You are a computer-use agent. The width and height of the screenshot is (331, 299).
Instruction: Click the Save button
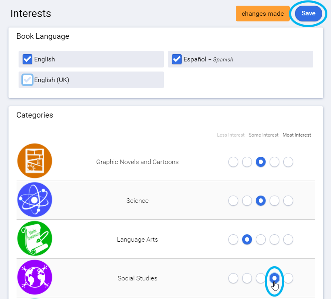coord(308,13)
